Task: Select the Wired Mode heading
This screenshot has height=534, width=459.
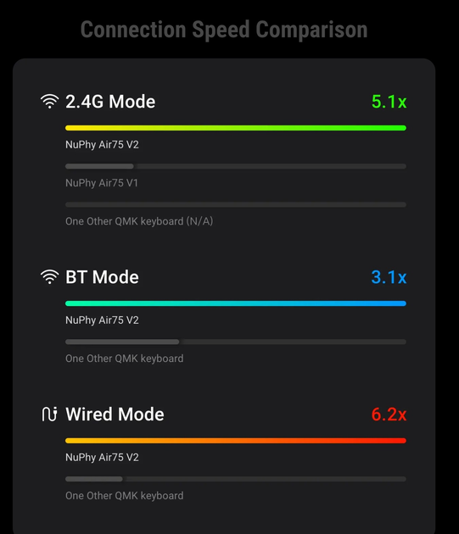Action: 115,414
